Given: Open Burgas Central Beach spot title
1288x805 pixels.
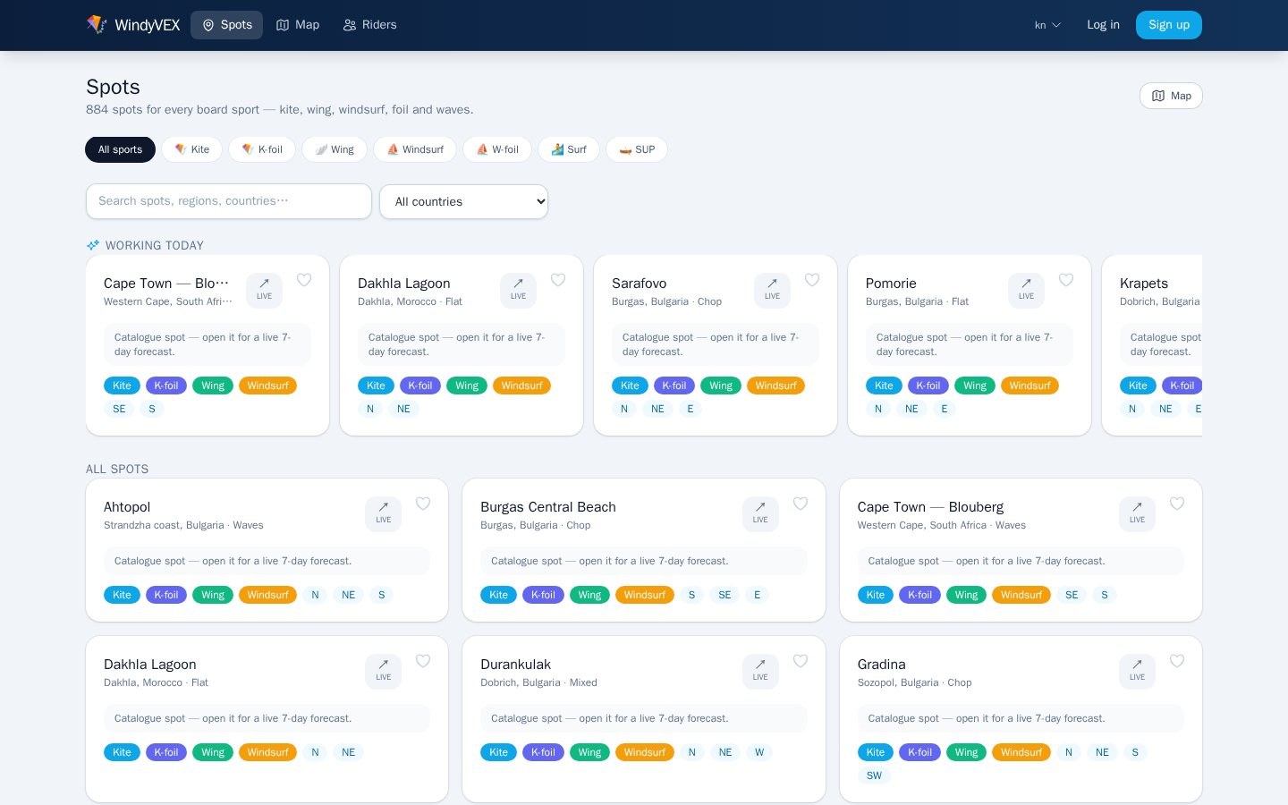Looking at the screenshot, I should pyautogui.click(x=548, y=507).
